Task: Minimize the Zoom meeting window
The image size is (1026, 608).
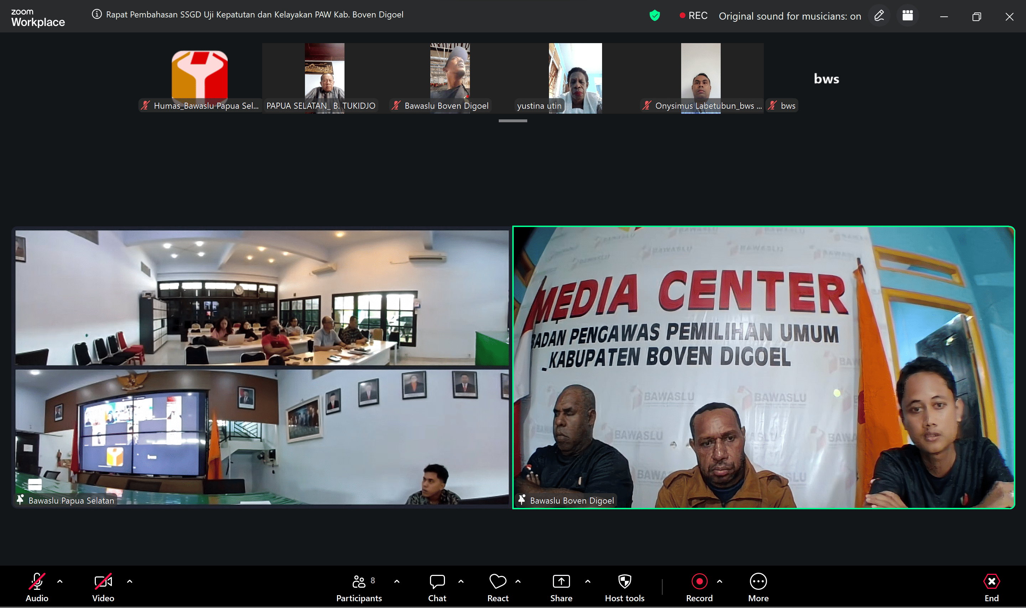Action: point(944,16)
